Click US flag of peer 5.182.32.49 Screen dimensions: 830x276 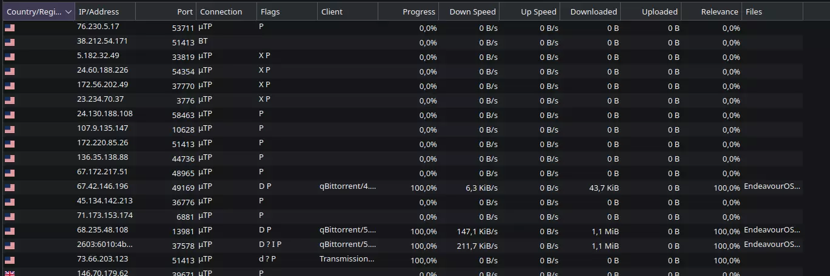coord(10,57)
